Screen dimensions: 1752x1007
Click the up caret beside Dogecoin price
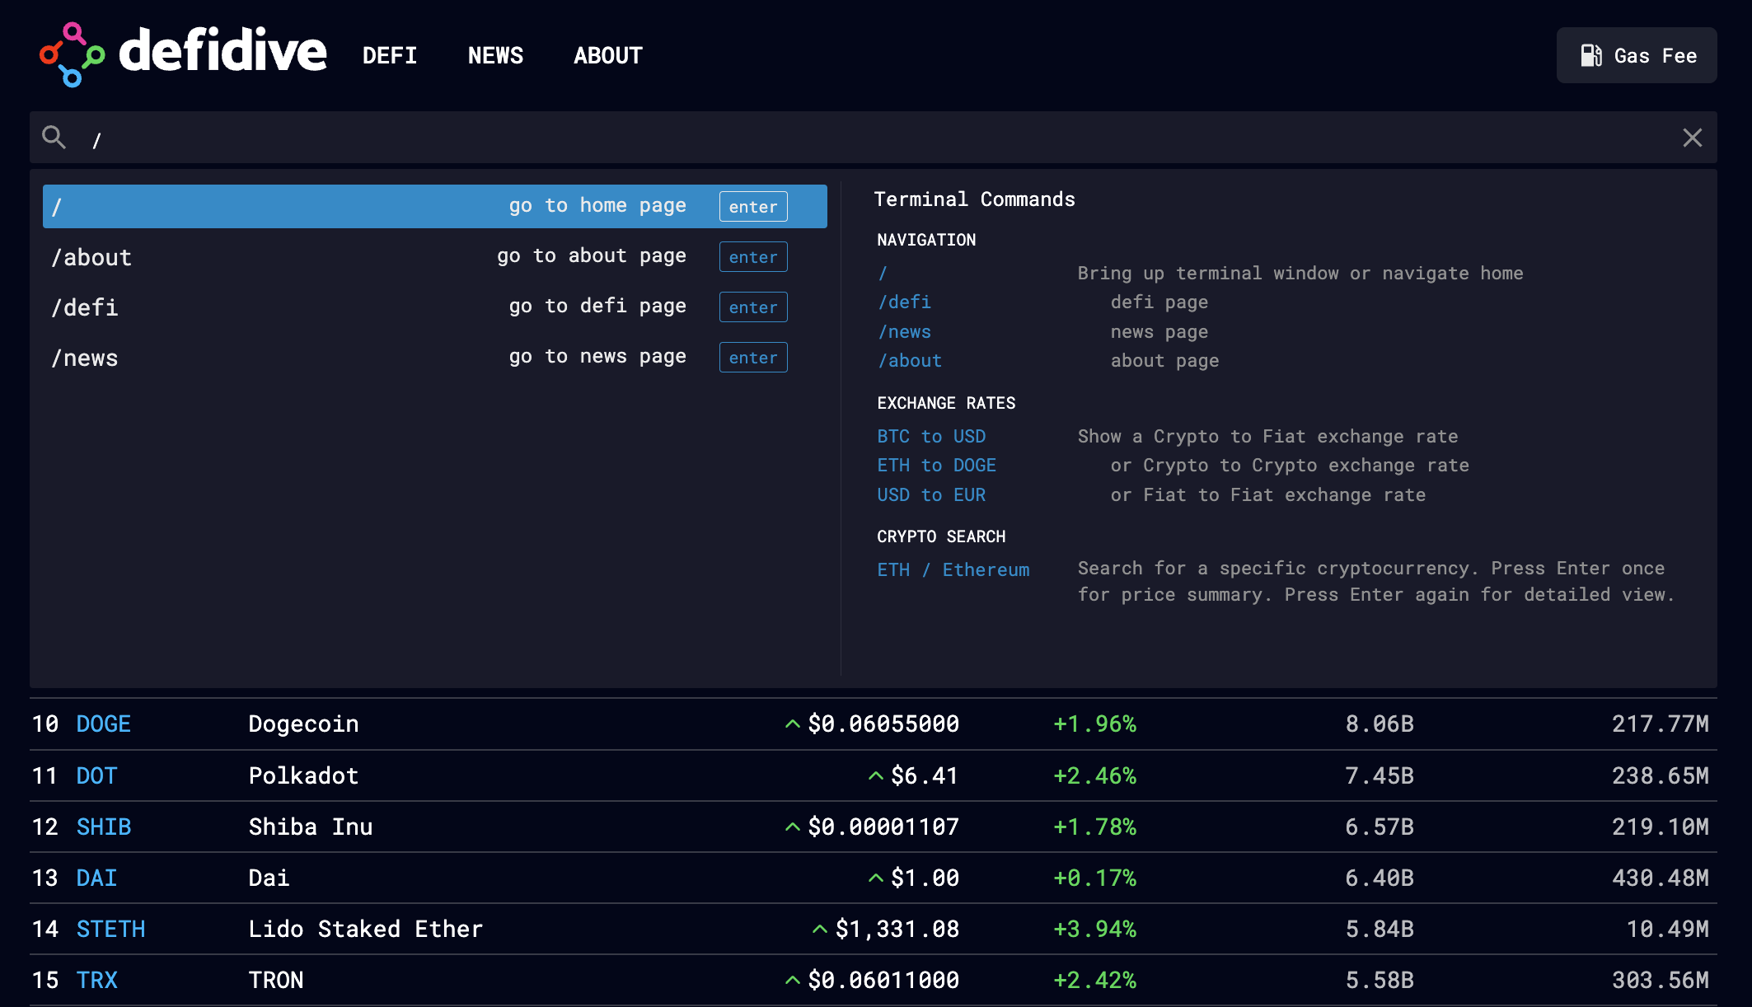(x=793, y=724)
